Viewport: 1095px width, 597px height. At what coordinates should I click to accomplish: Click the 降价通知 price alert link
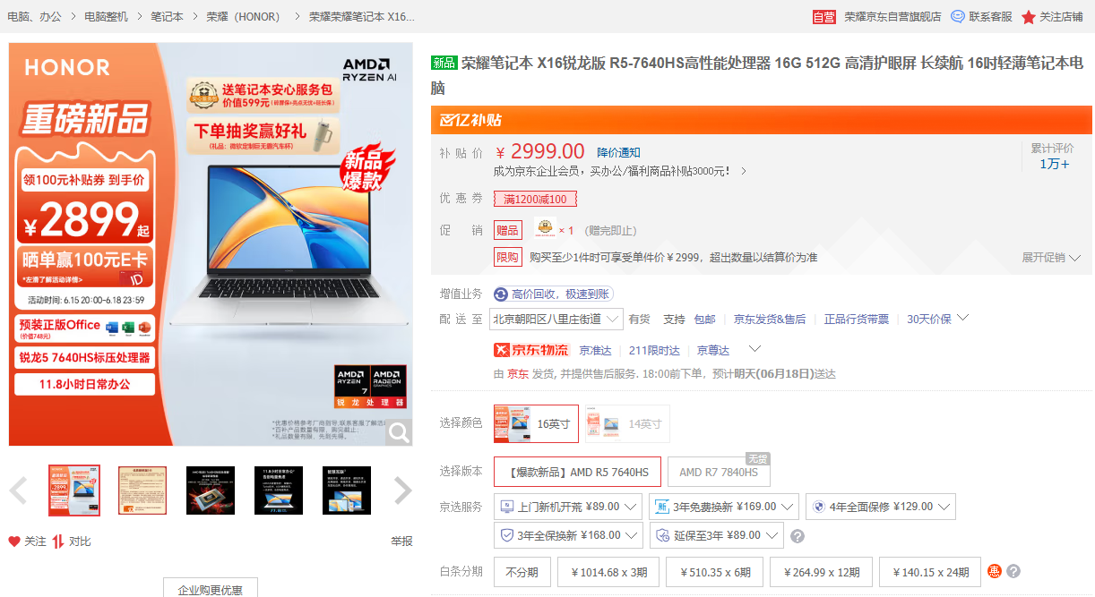click(x=618, y=153)
